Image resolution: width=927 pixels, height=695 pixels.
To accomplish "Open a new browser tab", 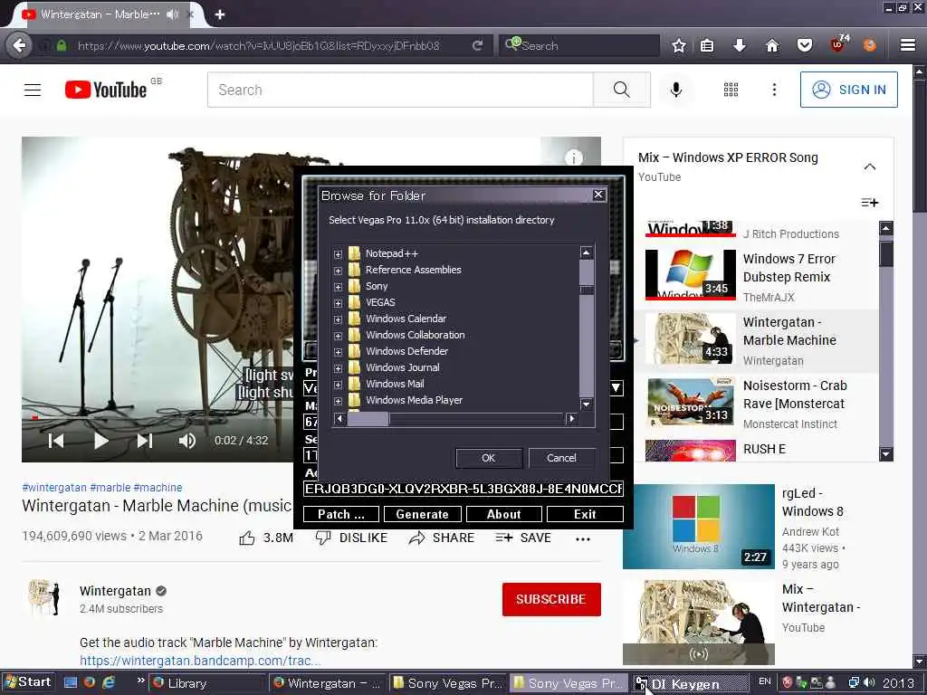I will 219,14.
